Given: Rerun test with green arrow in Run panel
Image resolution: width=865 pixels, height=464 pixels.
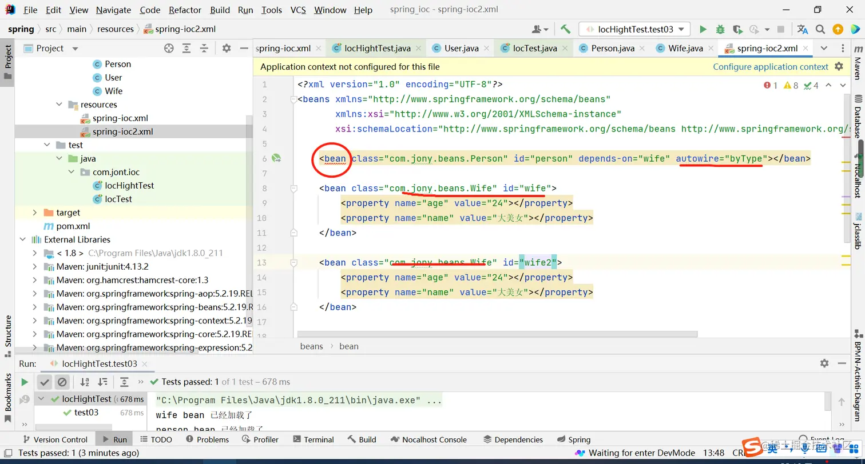Looking at the screenshot, I should (25, 382).
